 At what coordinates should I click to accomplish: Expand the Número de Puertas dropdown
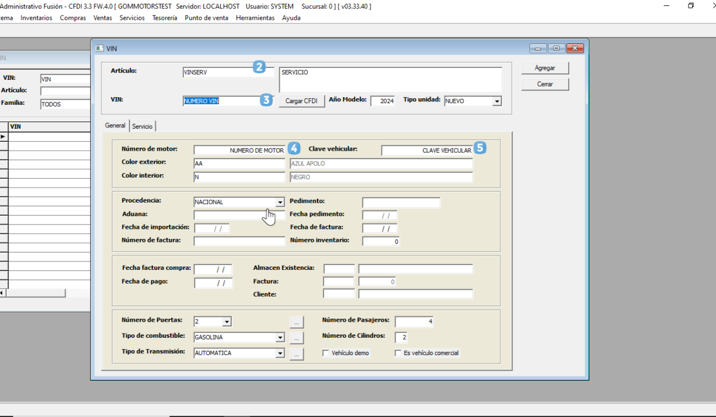point(226,322)
